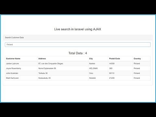Viewport: 156px width, 117px height.
Task: Click the "Country" column header
Action: point(137,58)
